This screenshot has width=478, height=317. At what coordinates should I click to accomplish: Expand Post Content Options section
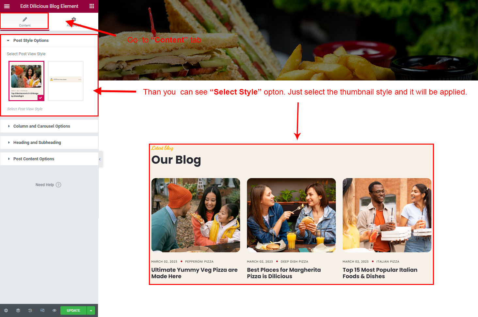pos(49,159)
